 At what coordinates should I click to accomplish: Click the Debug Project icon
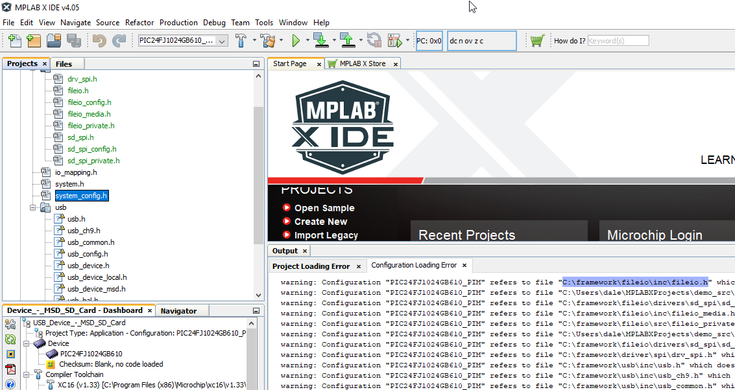coord(395,41)
